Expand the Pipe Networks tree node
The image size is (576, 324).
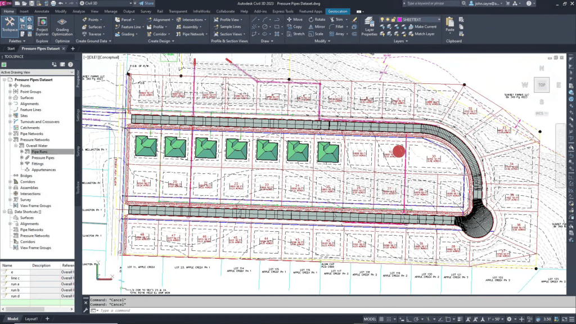point(10,134)
